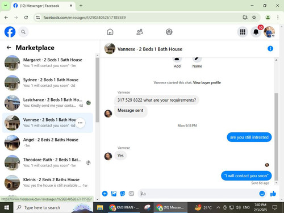Open the Facebook menu grid icon
Viewport: 284px width, 213px height.
click(x=243, y=32)
